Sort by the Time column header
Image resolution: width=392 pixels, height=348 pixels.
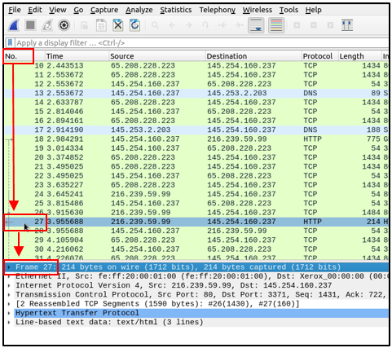tap(77, 56)
